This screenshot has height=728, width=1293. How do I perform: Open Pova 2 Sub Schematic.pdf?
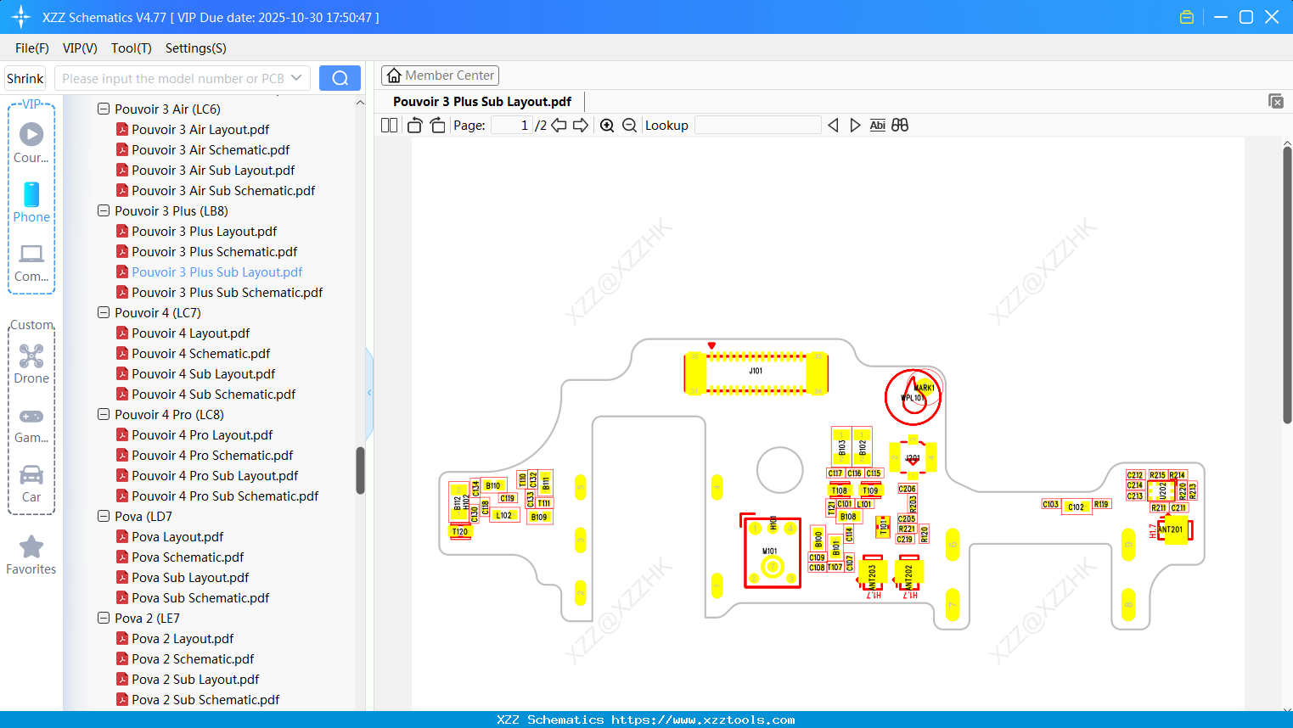click(x=205, y=700)
